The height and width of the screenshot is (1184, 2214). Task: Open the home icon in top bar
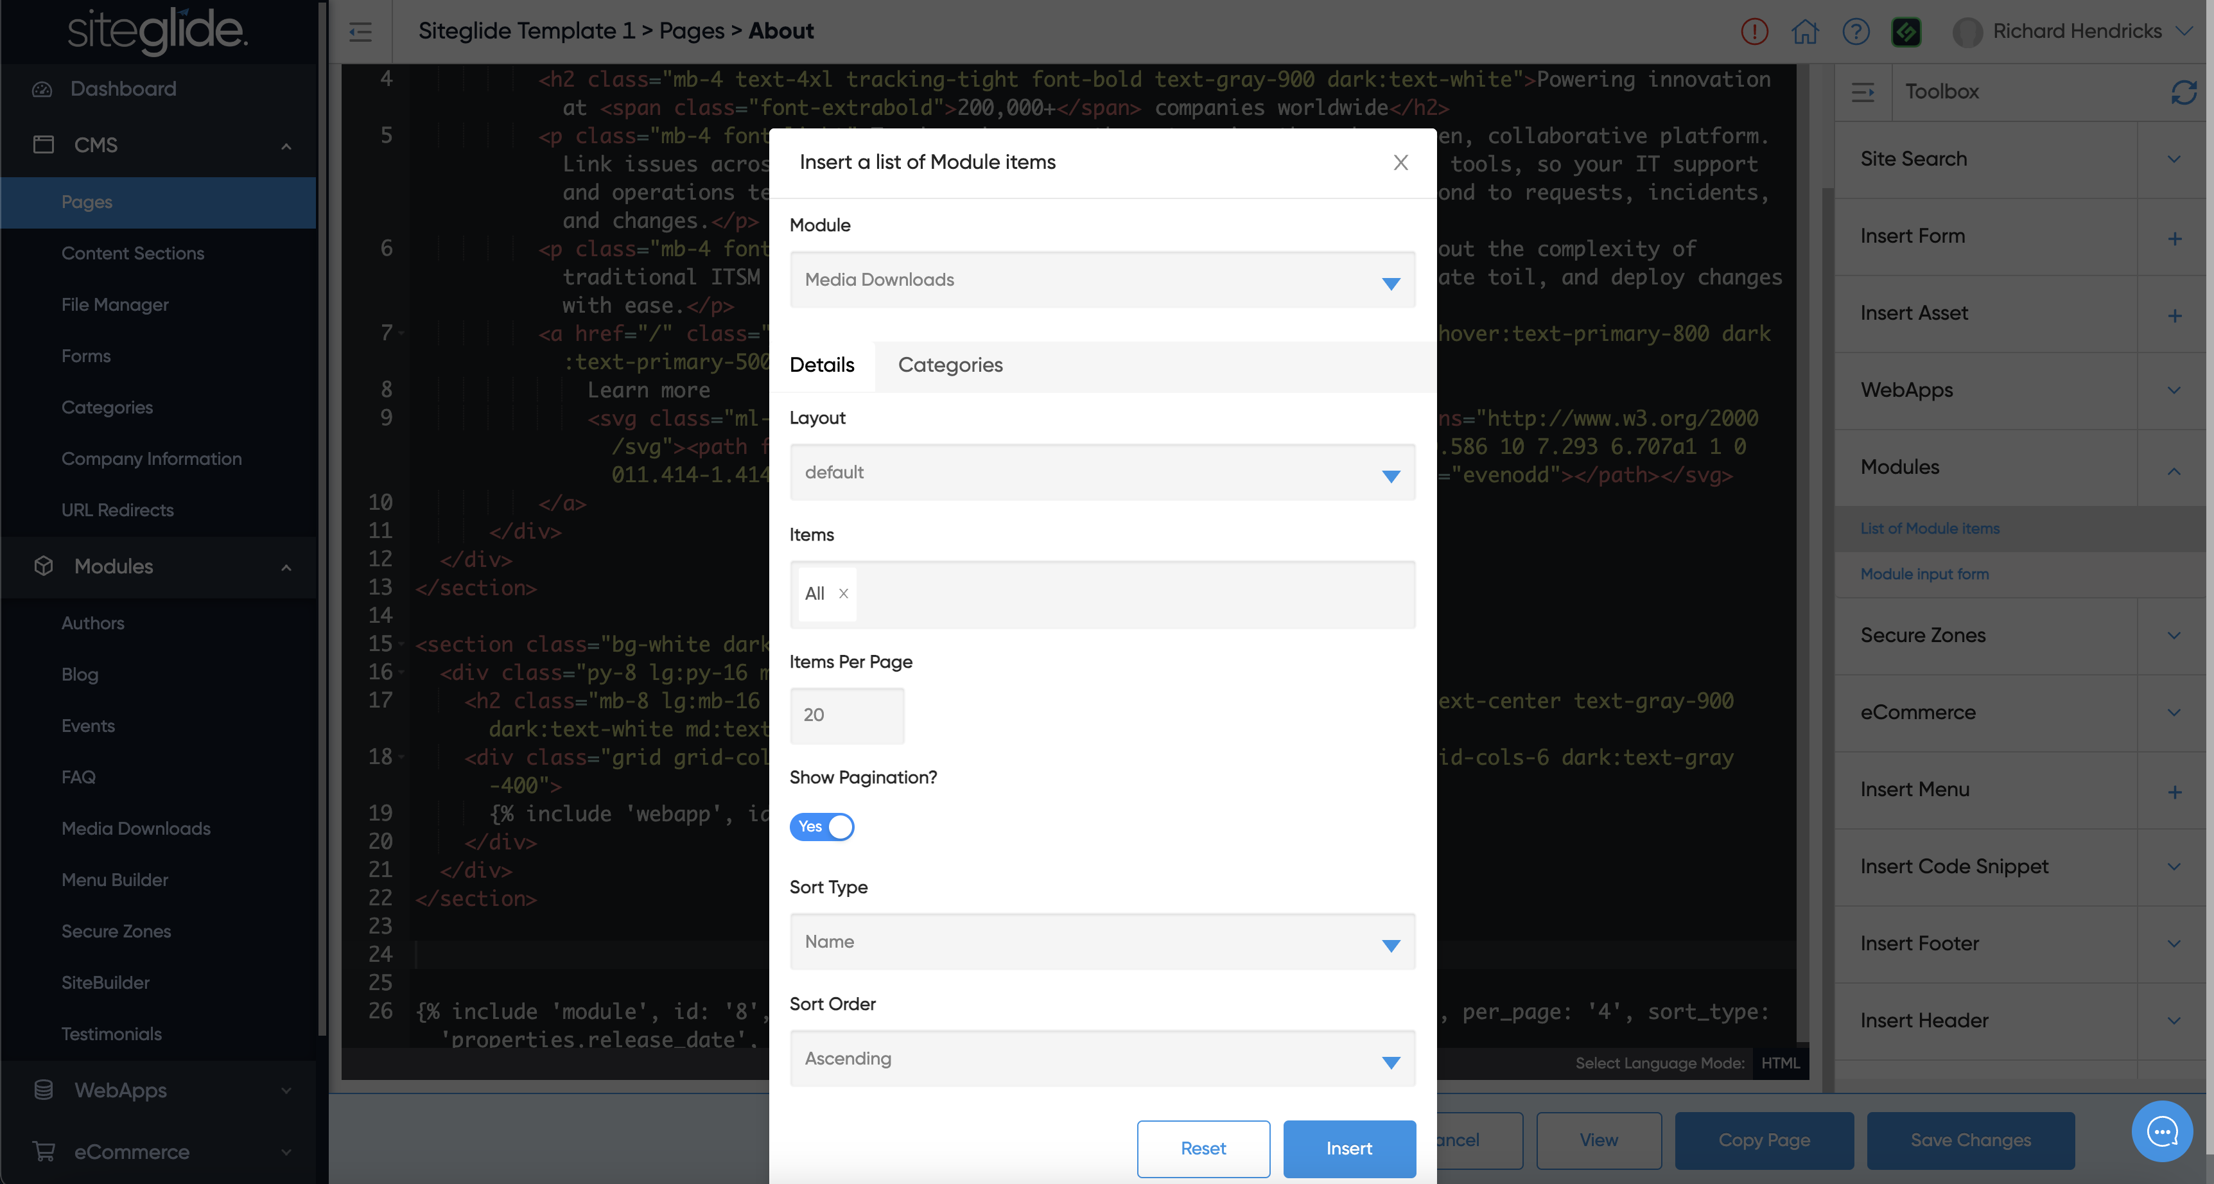1804,32
